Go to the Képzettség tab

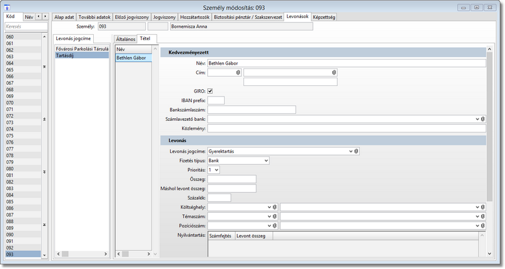click(x=324, y=16)
